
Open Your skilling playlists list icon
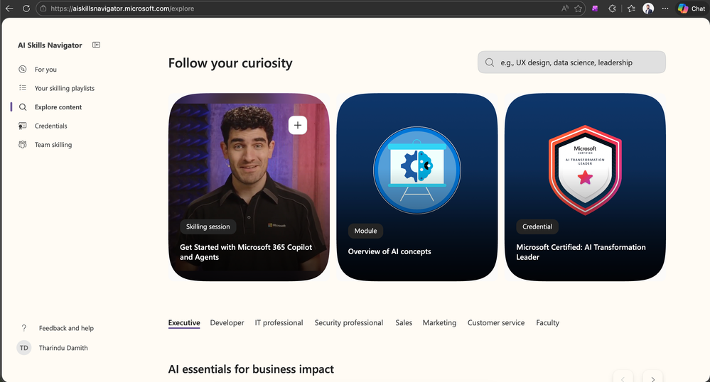coord(23,88)
